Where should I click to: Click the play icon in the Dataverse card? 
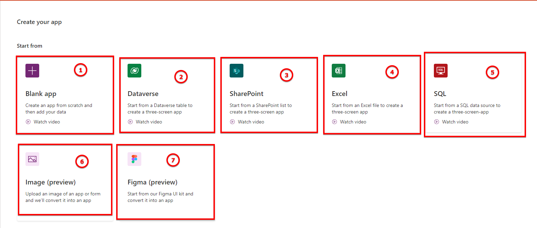point(130,121)
